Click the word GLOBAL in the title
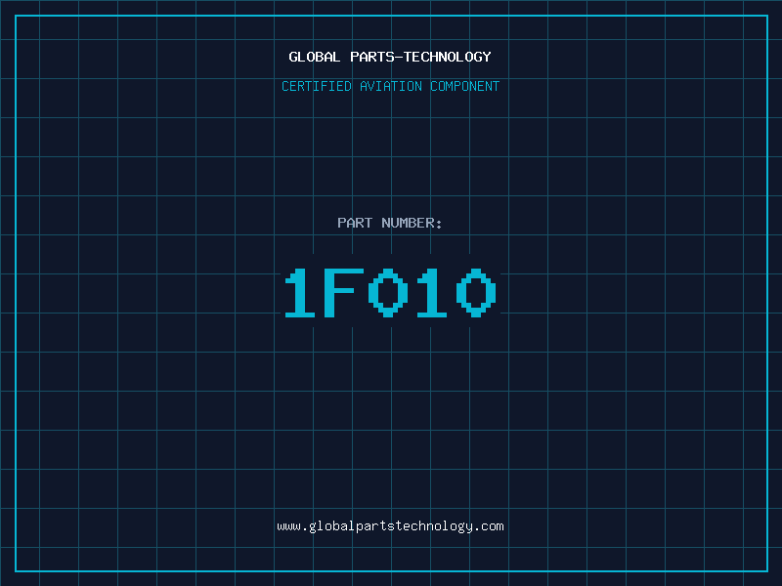 click(x=314, y=57)
